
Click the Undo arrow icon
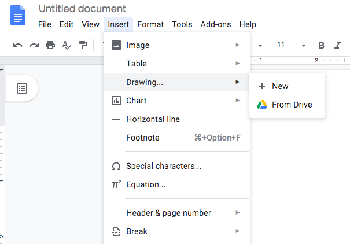tap(18, 45)
